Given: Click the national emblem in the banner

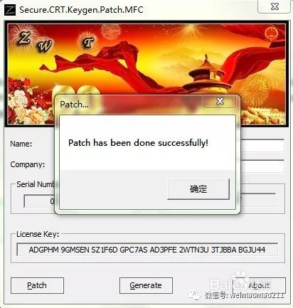Looking at the screenshot, I should [x=272, y=33].
